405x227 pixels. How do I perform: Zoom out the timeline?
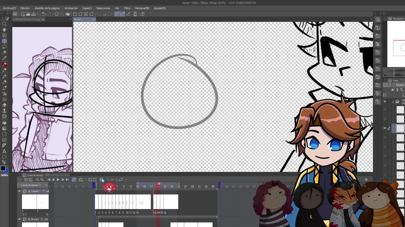coord(37,180)
